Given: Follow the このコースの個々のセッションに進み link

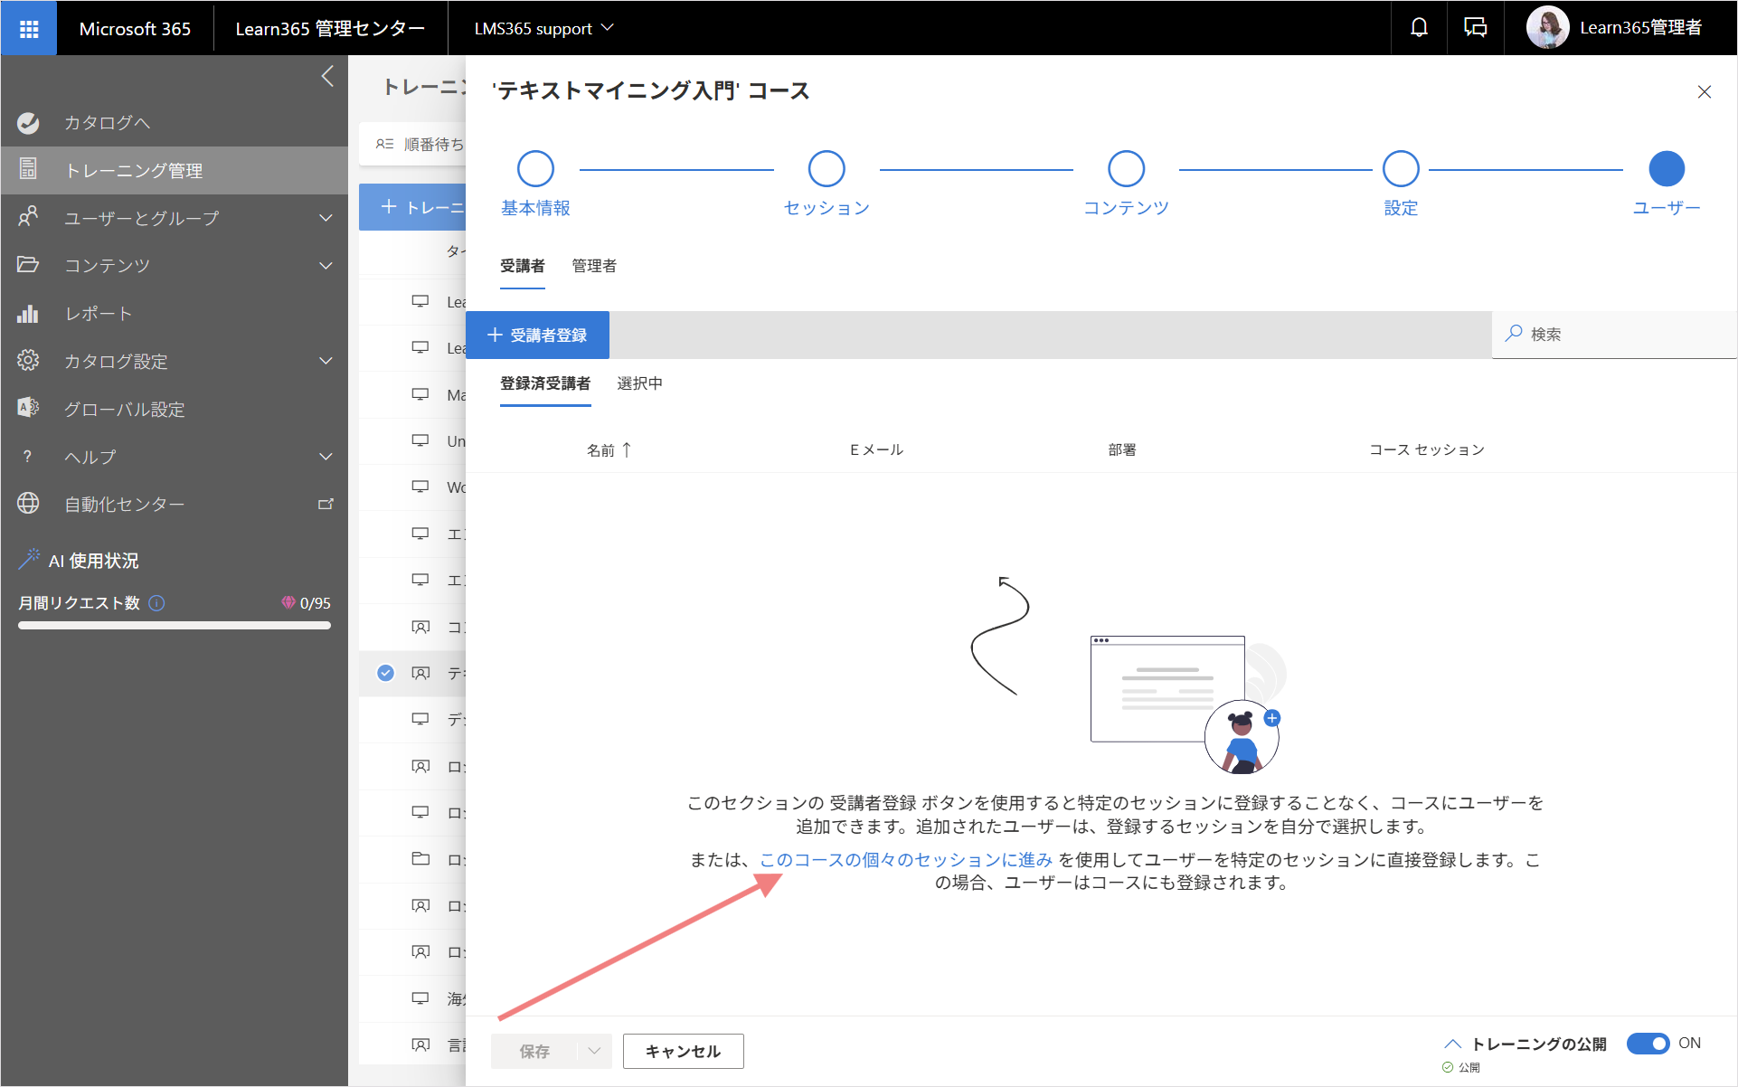Looking at the screenshot, I should click(906, 859).
